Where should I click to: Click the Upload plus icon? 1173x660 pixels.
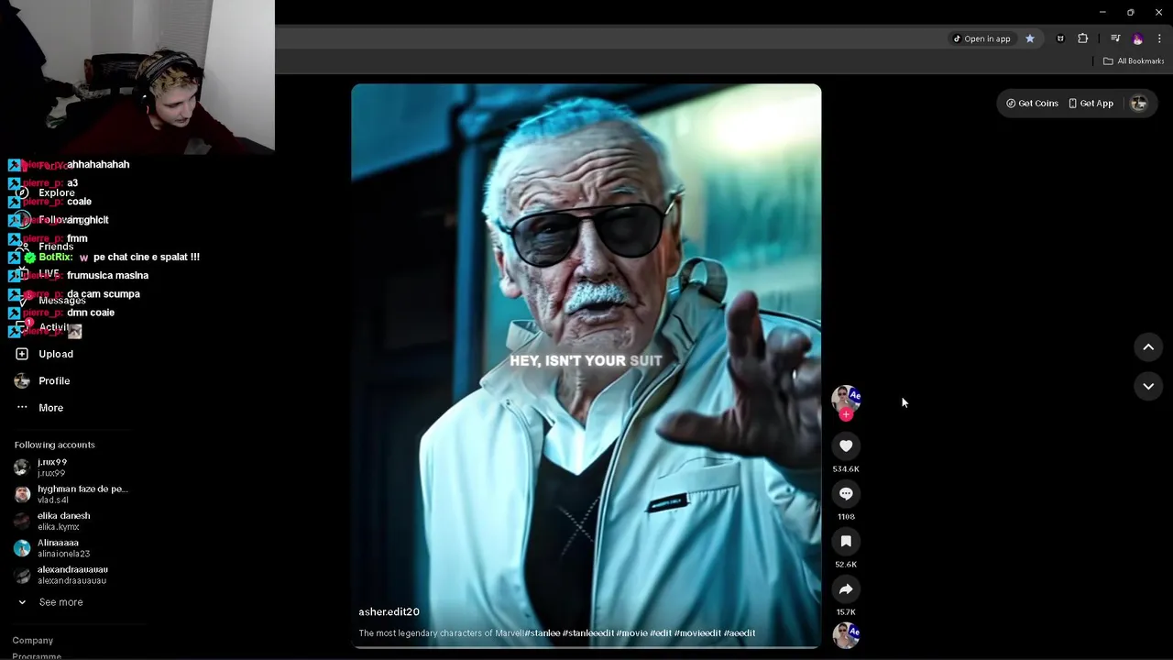click(22, 354)
